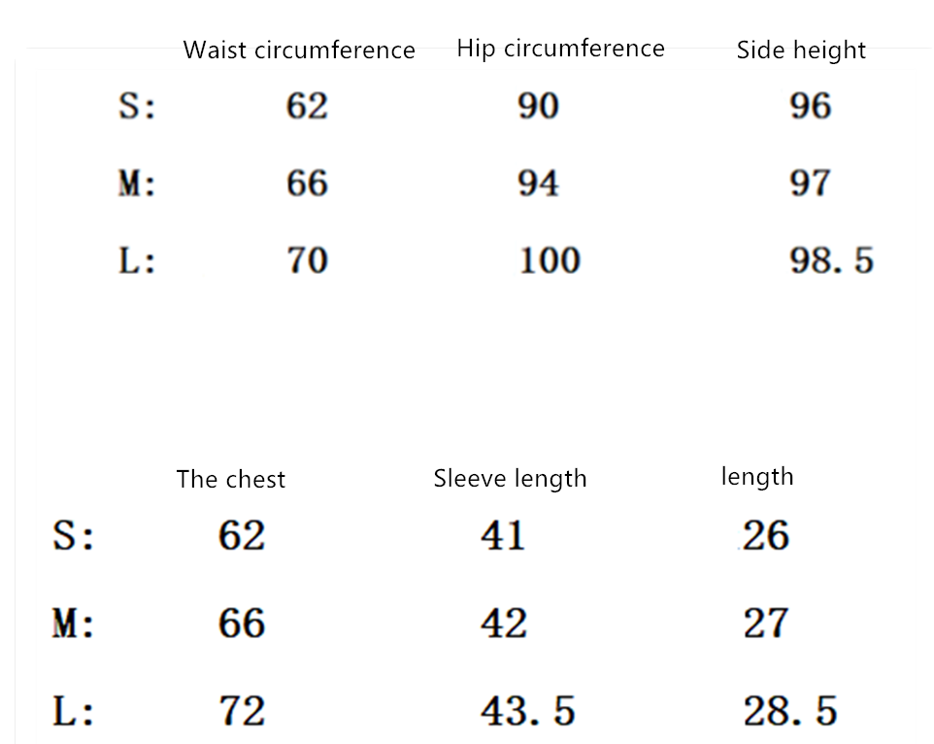Screen dimensions: 934x744
Task: Click side height value 97
Action: 810,183
